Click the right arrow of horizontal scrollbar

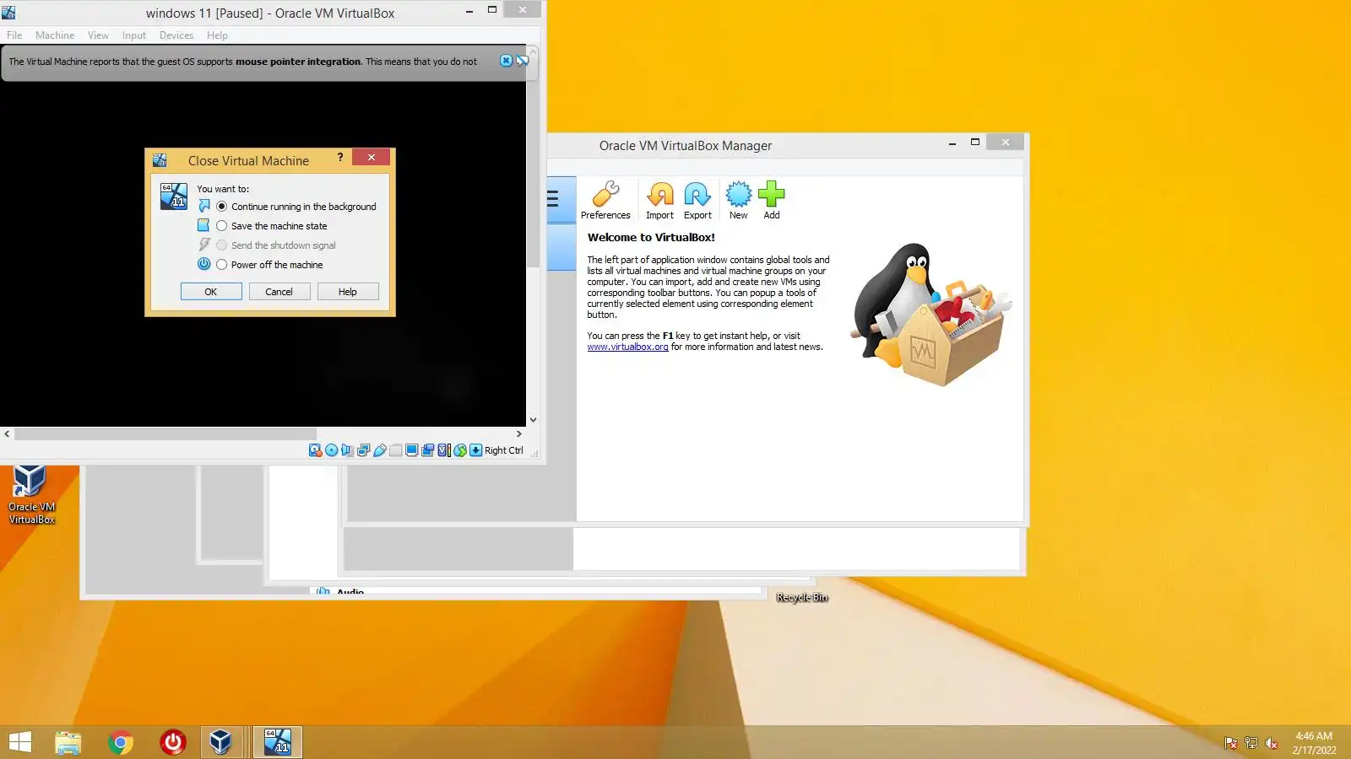coord(519,433)
